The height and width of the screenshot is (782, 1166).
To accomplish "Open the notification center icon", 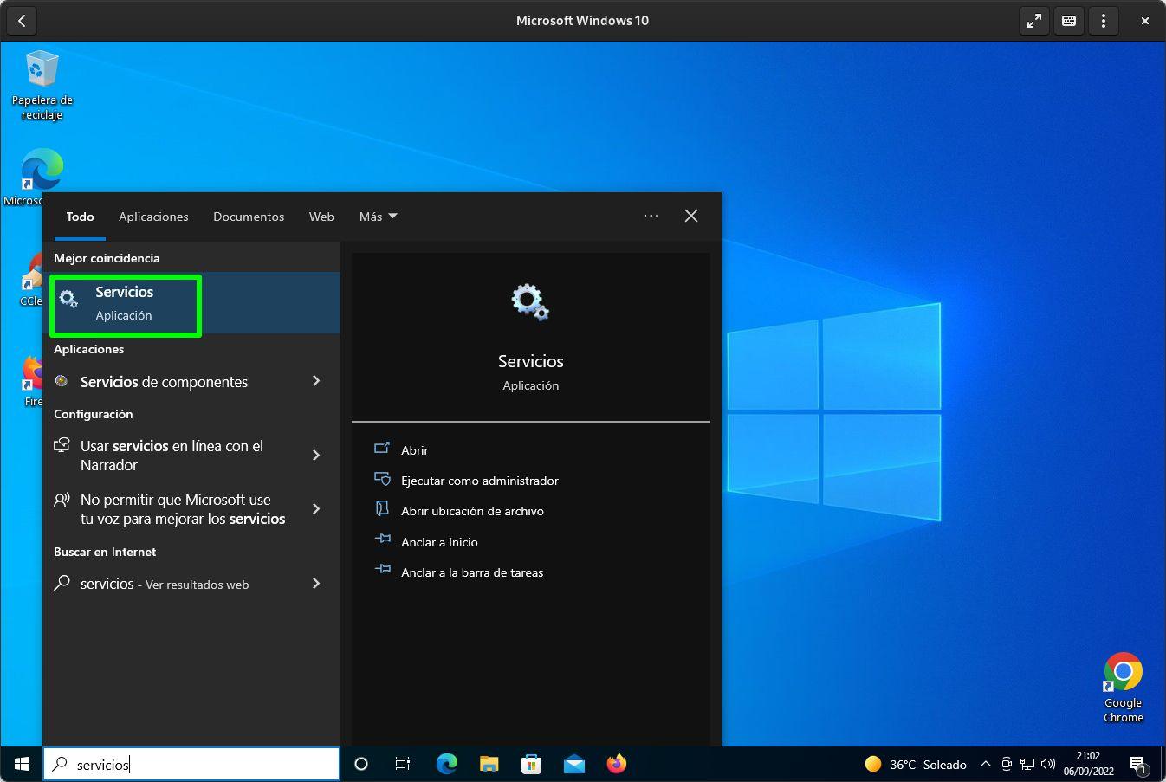I will (1138, 764).
